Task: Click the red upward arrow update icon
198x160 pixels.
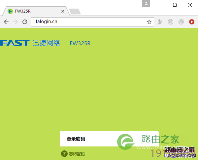Action: click(x=191, y=22)
